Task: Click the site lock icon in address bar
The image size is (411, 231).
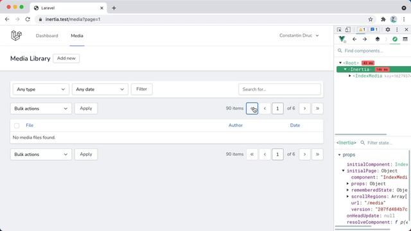Action: tap(40, 19)
